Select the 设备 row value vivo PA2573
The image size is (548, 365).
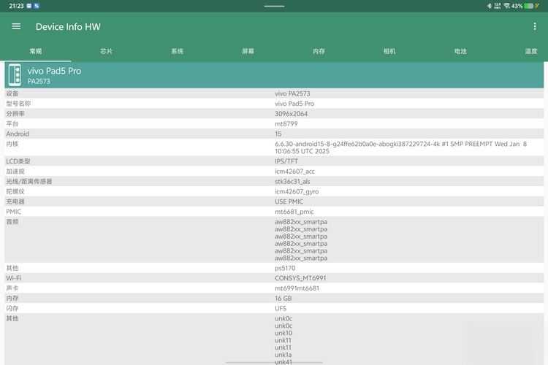tap(292, 93)
